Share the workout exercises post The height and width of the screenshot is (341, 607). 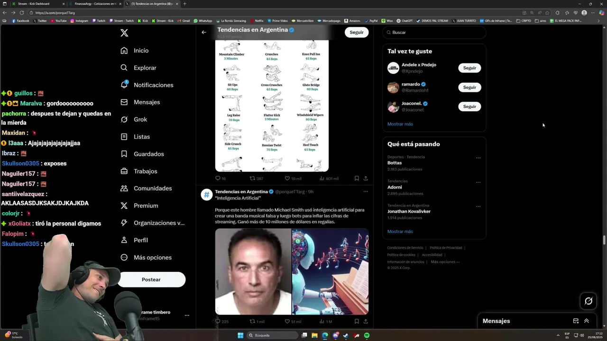[x=366, y=179]
